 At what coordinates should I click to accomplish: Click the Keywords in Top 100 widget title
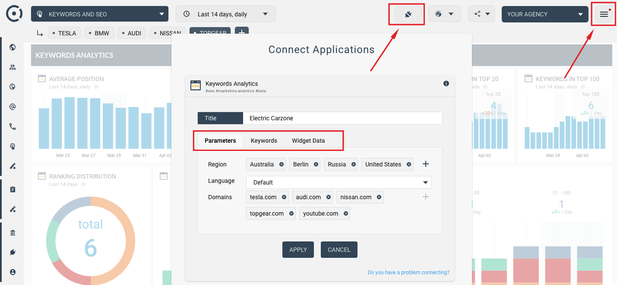pyautogui.click(x=568, y=79)
